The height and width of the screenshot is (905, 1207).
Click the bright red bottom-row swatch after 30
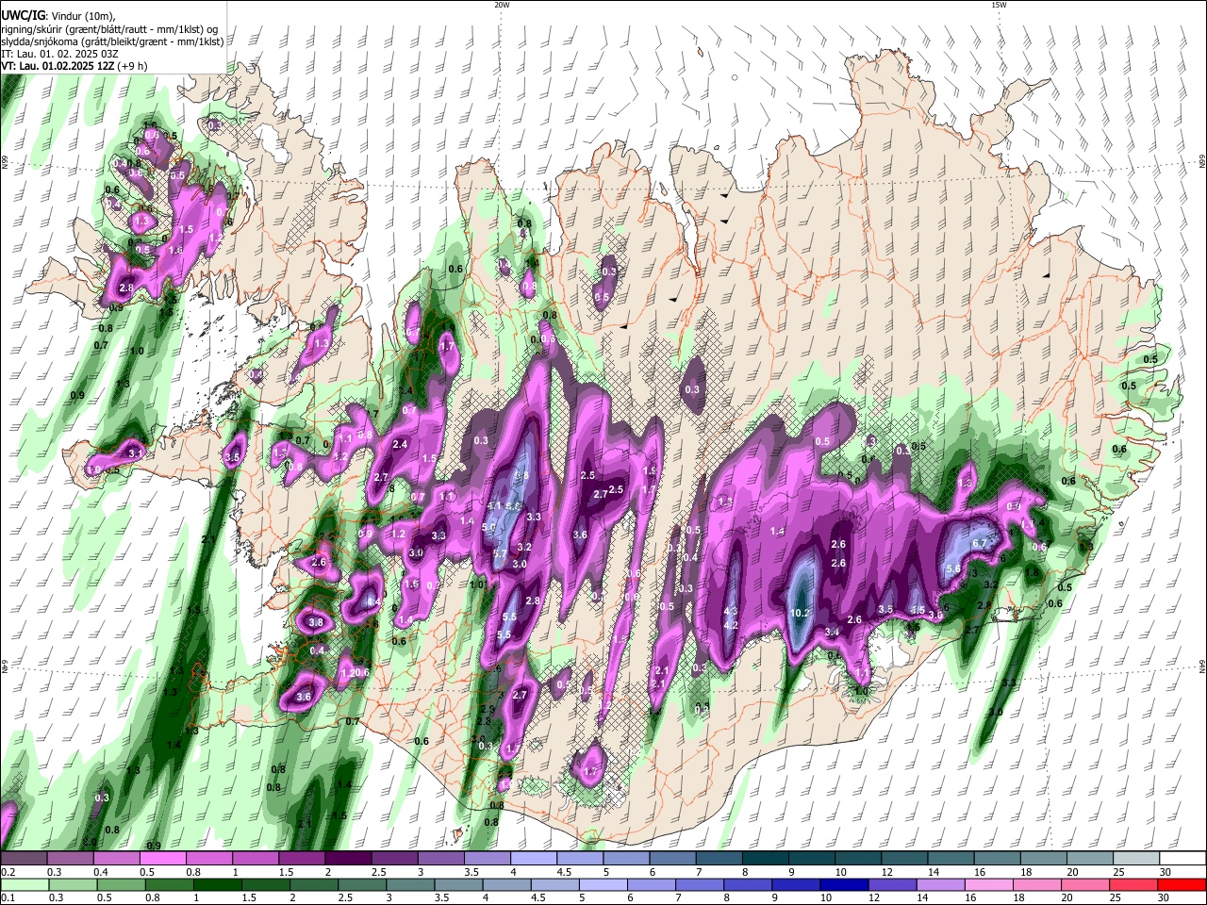1182,884
